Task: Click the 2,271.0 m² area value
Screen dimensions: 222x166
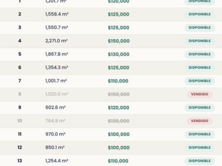Action: pyautogui.click(x=56, y=41)
